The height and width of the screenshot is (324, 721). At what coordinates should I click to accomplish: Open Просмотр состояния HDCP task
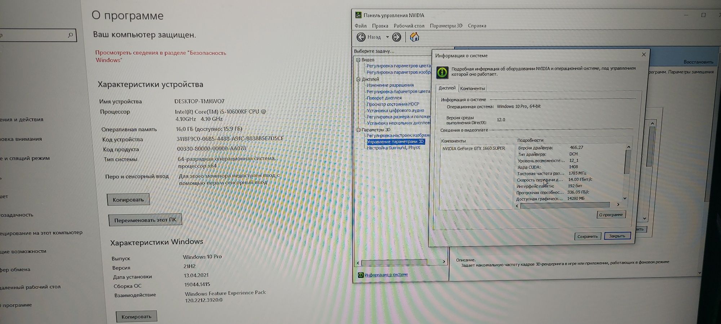click(x=393, y=104)
